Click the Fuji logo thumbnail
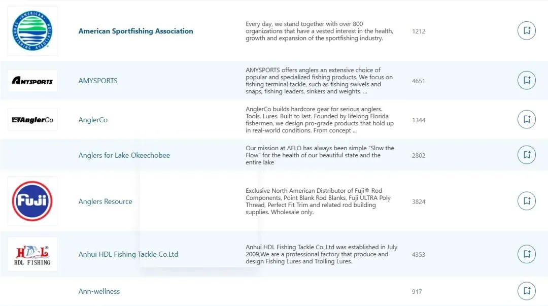 tap(32, 201)
